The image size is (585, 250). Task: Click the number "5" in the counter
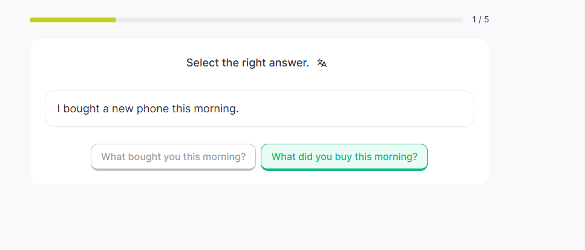[x=486, y=19]
